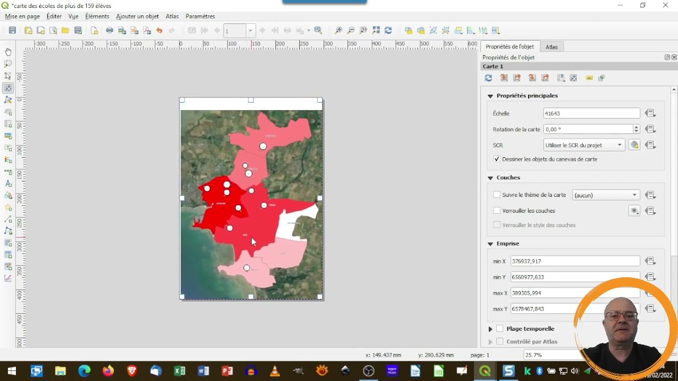Lock the selected items
The image size is (678, 381).
(x=408, y=31)
